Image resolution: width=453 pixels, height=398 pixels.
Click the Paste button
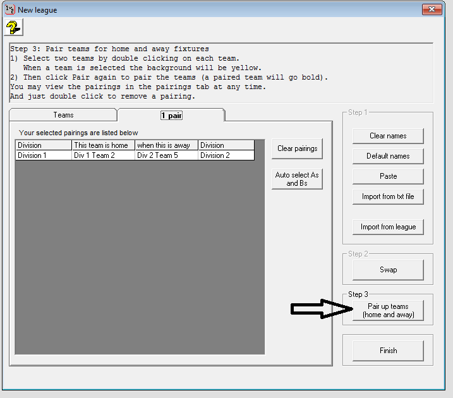click(x=388, y=176)
